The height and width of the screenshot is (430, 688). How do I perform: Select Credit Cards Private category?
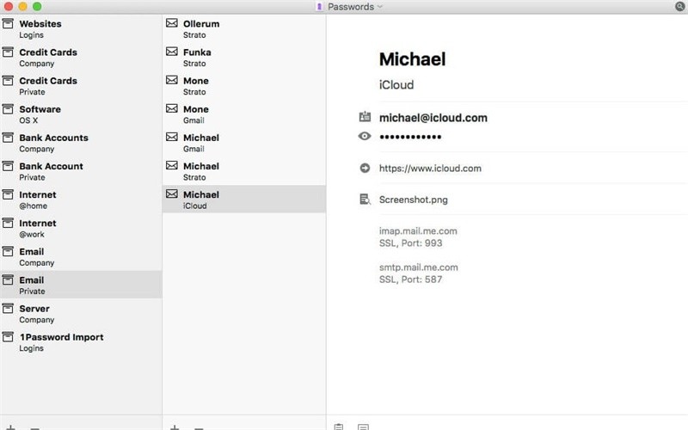click(81, 86)
